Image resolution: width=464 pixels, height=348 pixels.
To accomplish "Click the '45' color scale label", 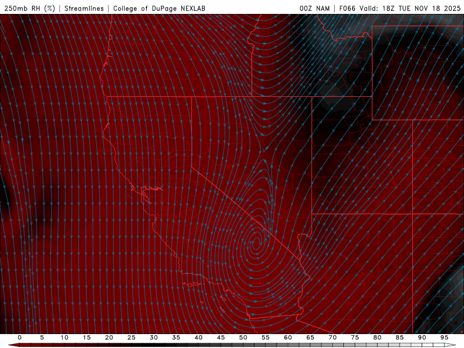I will click(x=221, y=338).
